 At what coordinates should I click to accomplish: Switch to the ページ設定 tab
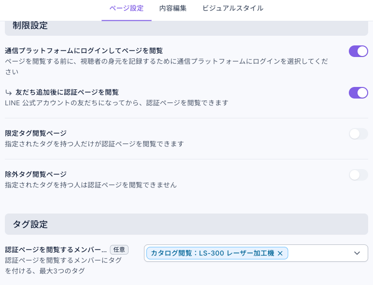point(126,8)
